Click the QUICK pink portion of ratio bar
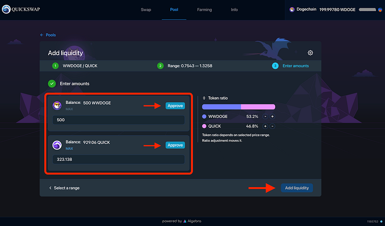Viewport: 385px width, 226px height. [258, 107]
